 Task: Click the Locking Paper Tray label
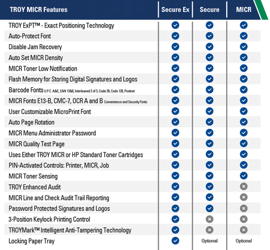click(x=31, y=241)
